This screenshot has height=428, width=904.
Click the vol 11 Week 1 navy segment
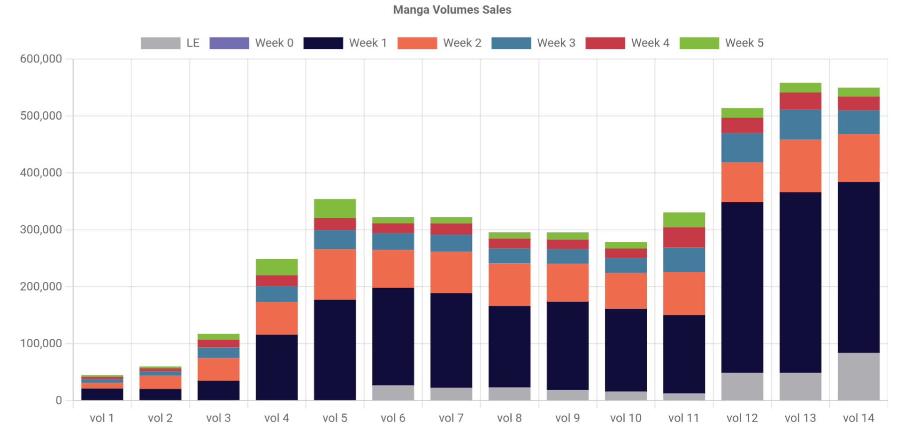tap(684, 354)
